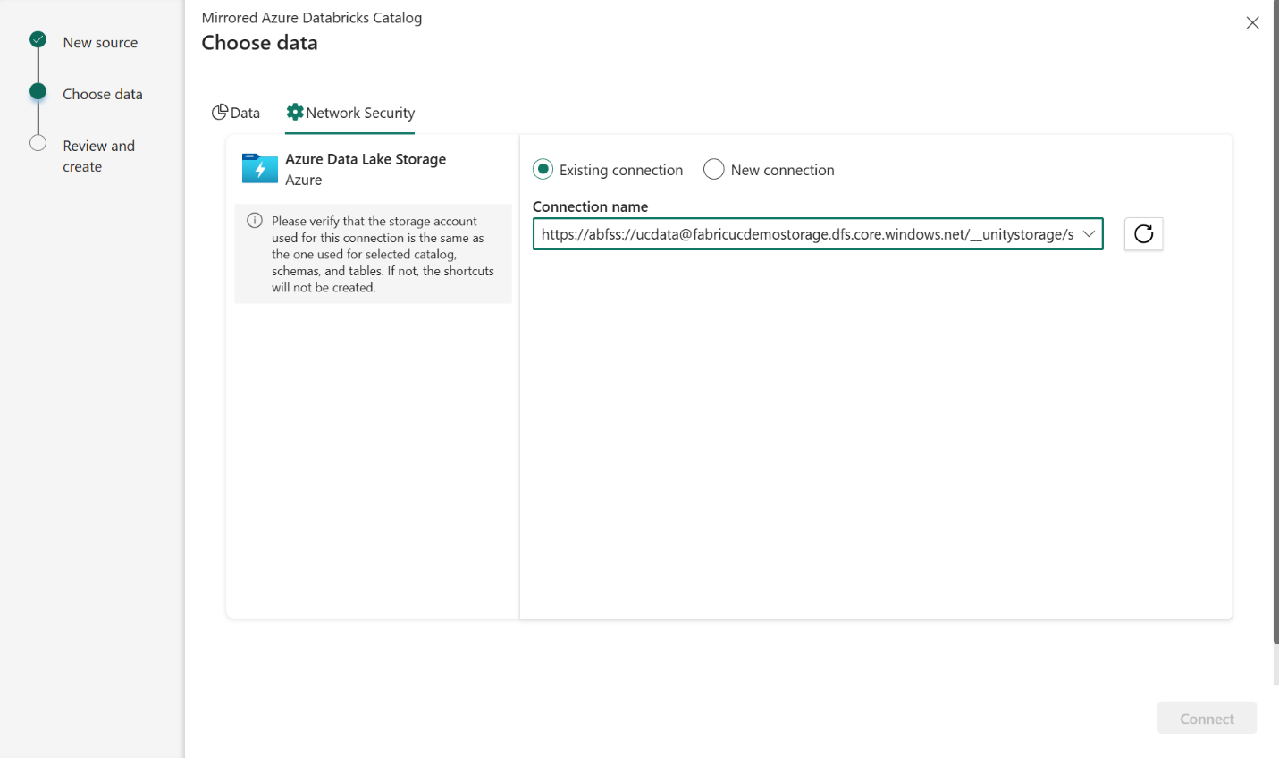Click the vertical scrollbar of the dialog
Viewport: 1279px width, 758px height.
coord(1275,322)
